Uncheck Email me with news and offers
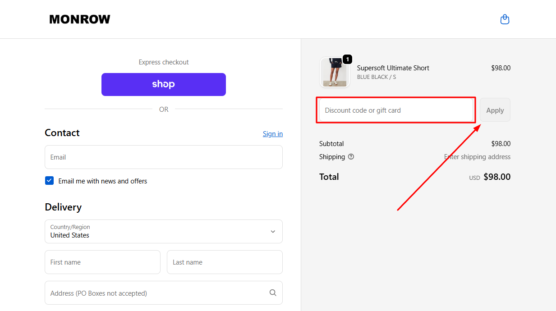556x311 pixels. tap(50, 181)
